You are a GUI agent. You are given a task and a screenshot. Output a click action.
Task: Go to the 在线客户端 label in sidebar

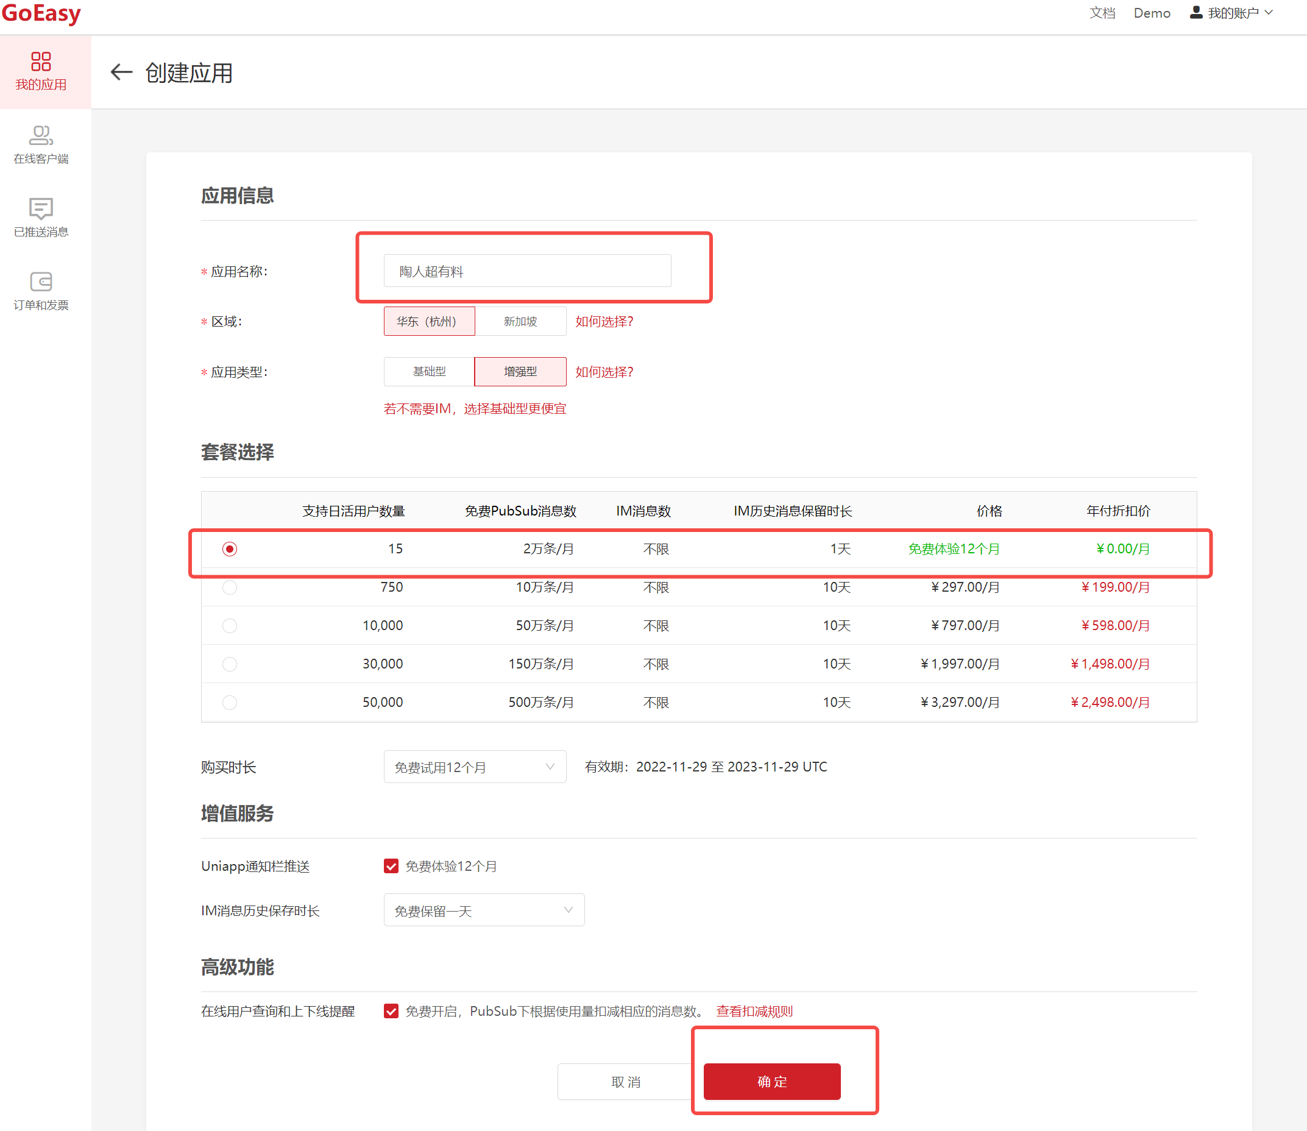(x=41, y=158)
